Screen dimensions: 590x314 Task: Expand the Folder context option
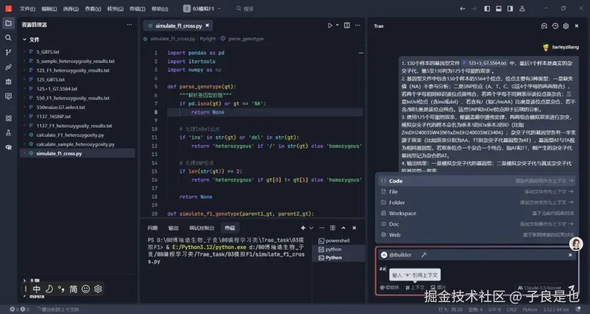477,202
